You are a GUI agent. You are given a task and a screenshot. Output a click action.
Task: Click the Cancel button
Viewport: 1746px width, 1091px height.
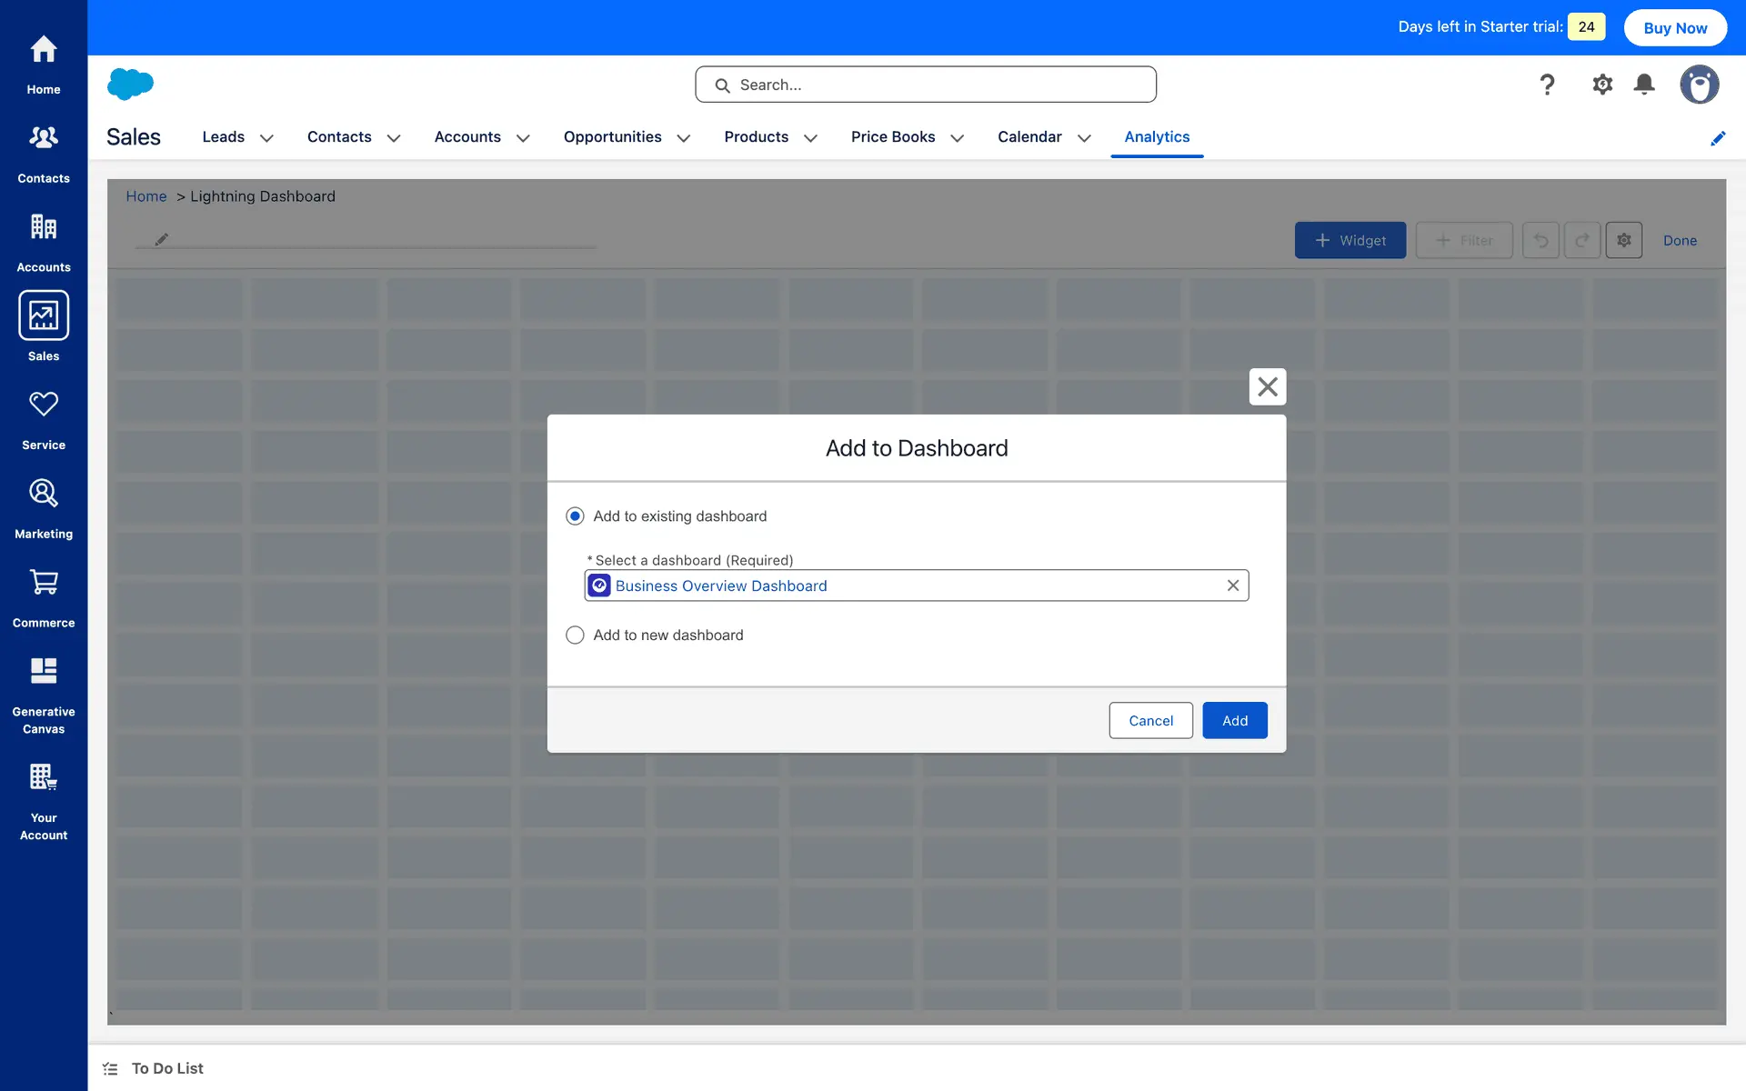pyautogui.click(x=1150, y=720)
